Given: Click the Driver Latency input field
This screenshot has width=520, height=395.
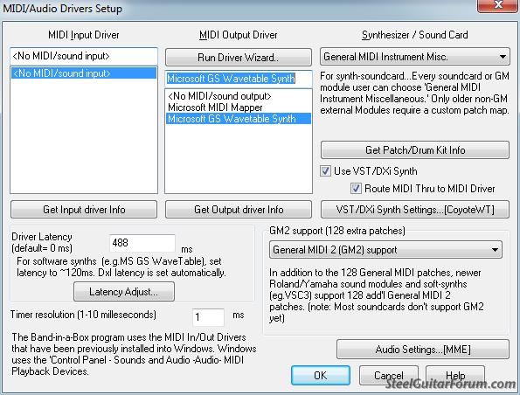Looking at the screenshot, I should coord(142,243).
